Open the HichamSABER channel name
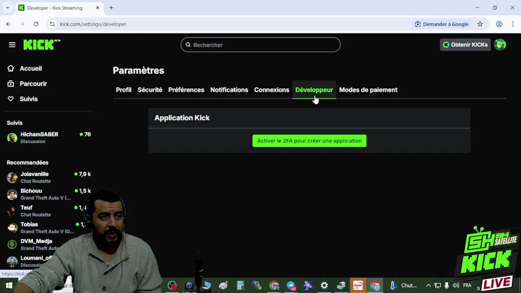521x293 pixels. pos(39,134)
